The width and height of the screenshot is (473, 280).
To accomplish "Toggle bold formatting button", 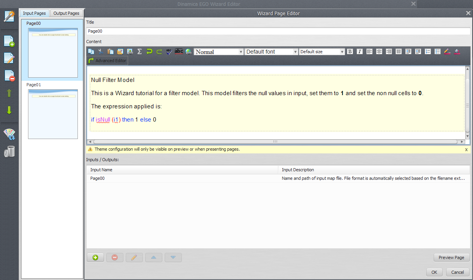I will point(350,52).
